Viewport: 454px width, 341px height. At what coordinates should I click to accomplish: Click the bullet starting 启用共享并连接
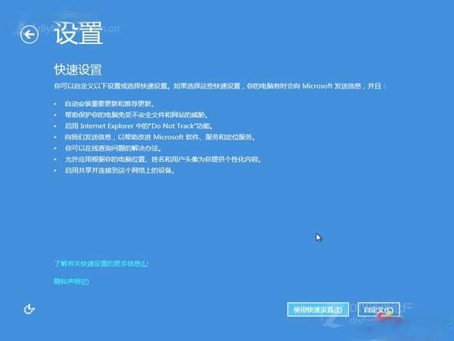click(120, 170)
